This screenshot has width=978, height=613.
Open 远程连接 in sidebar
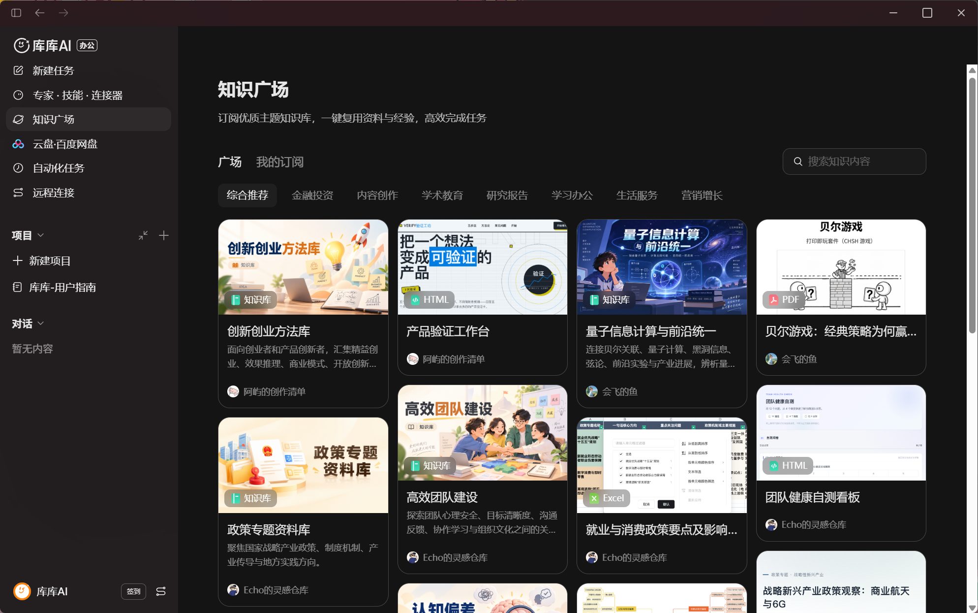tap(89, 193)
